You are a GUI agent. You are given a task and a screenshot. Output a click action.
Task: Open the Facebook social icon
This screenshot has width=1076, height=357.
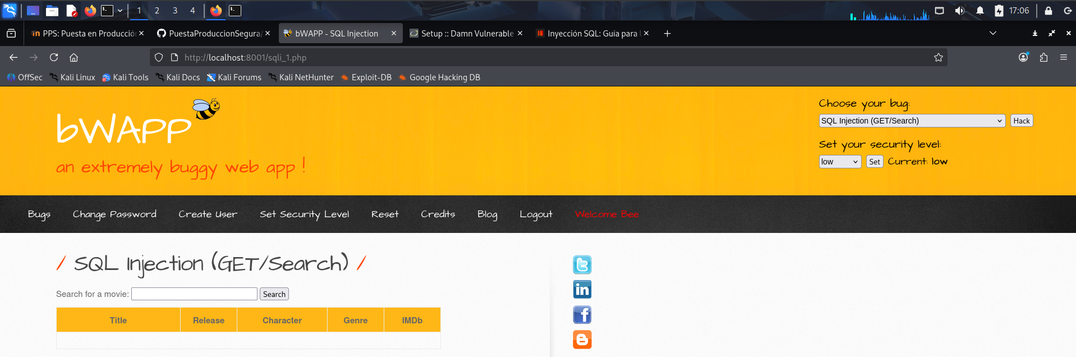[582, 315]
